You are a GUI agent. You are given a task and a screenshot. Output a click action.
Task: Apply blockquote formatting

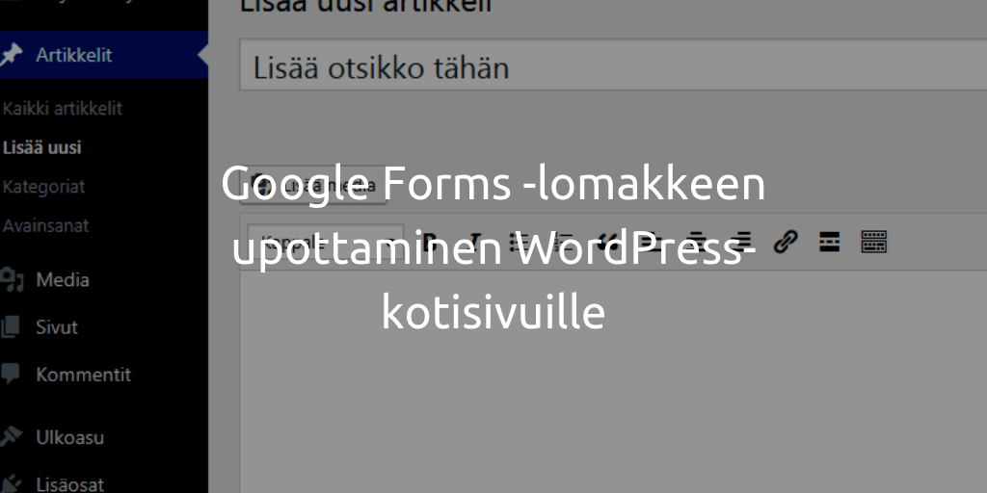tap(608, 242)
